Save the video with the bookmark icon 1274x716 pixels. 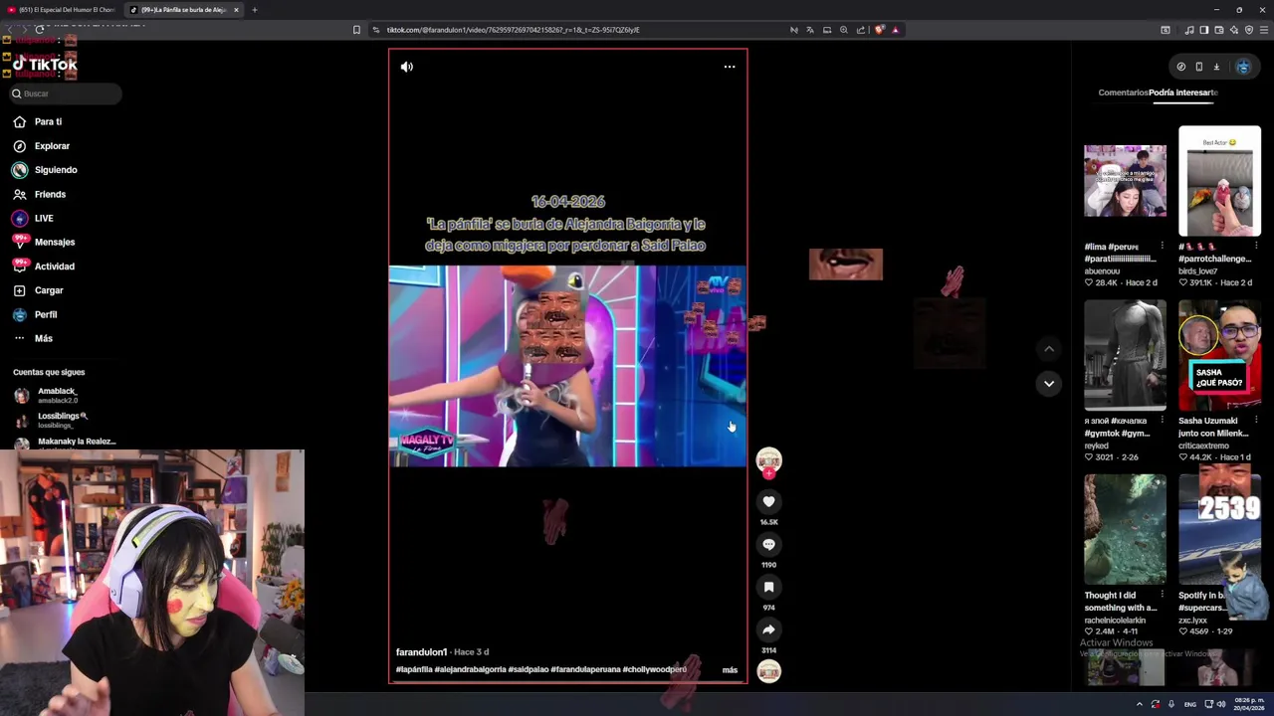(768, 587)
